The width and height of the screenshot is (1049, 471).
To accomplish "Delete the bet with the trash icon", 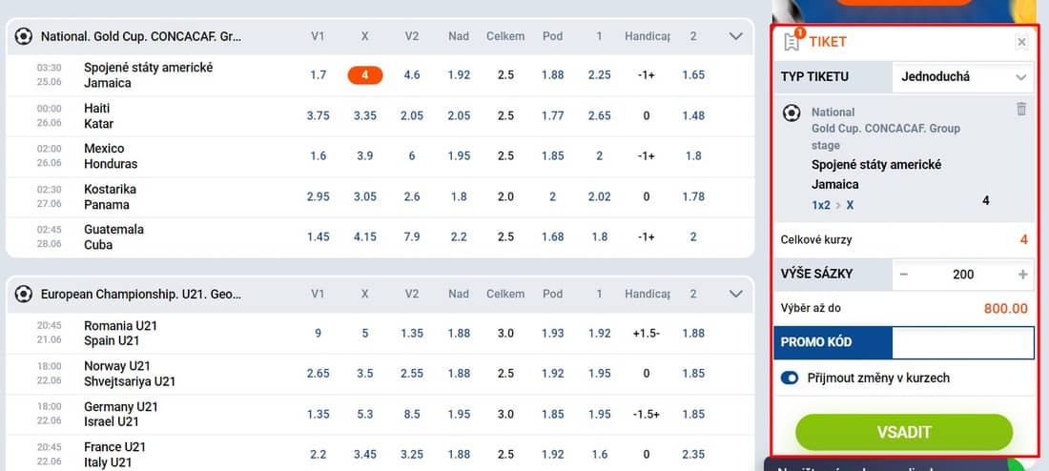I will 1021,109.
